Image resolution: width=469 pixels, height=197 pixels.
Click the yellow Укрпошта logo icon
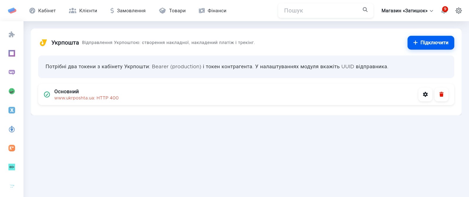pos(43,43)
